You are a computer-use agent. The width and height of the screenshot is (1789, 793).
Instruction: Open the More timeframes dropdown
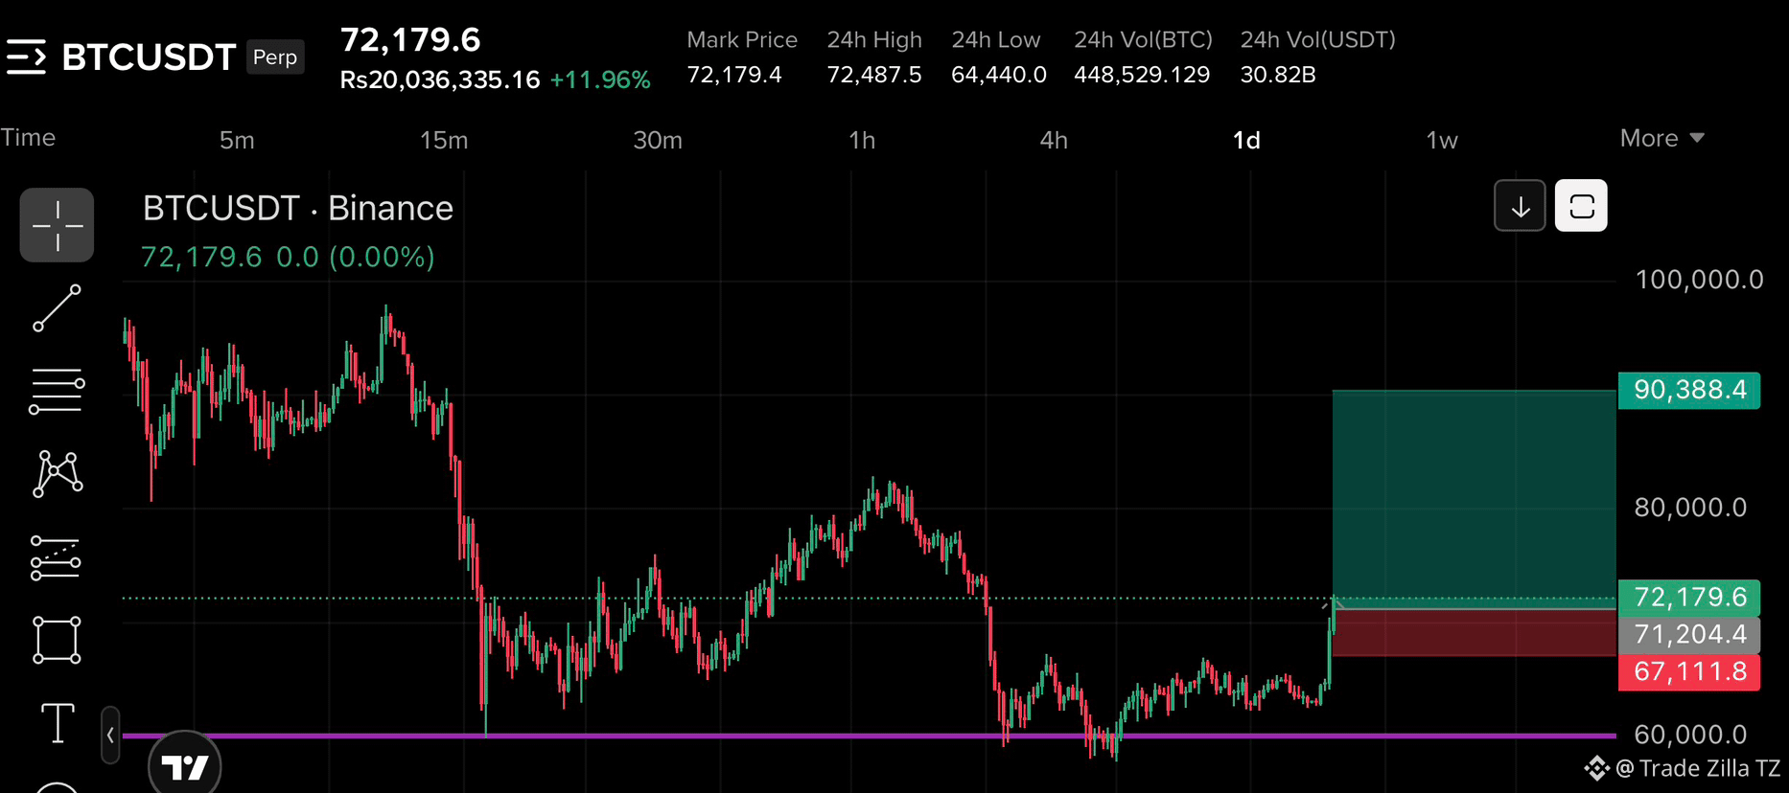(x=1662, y=138)
